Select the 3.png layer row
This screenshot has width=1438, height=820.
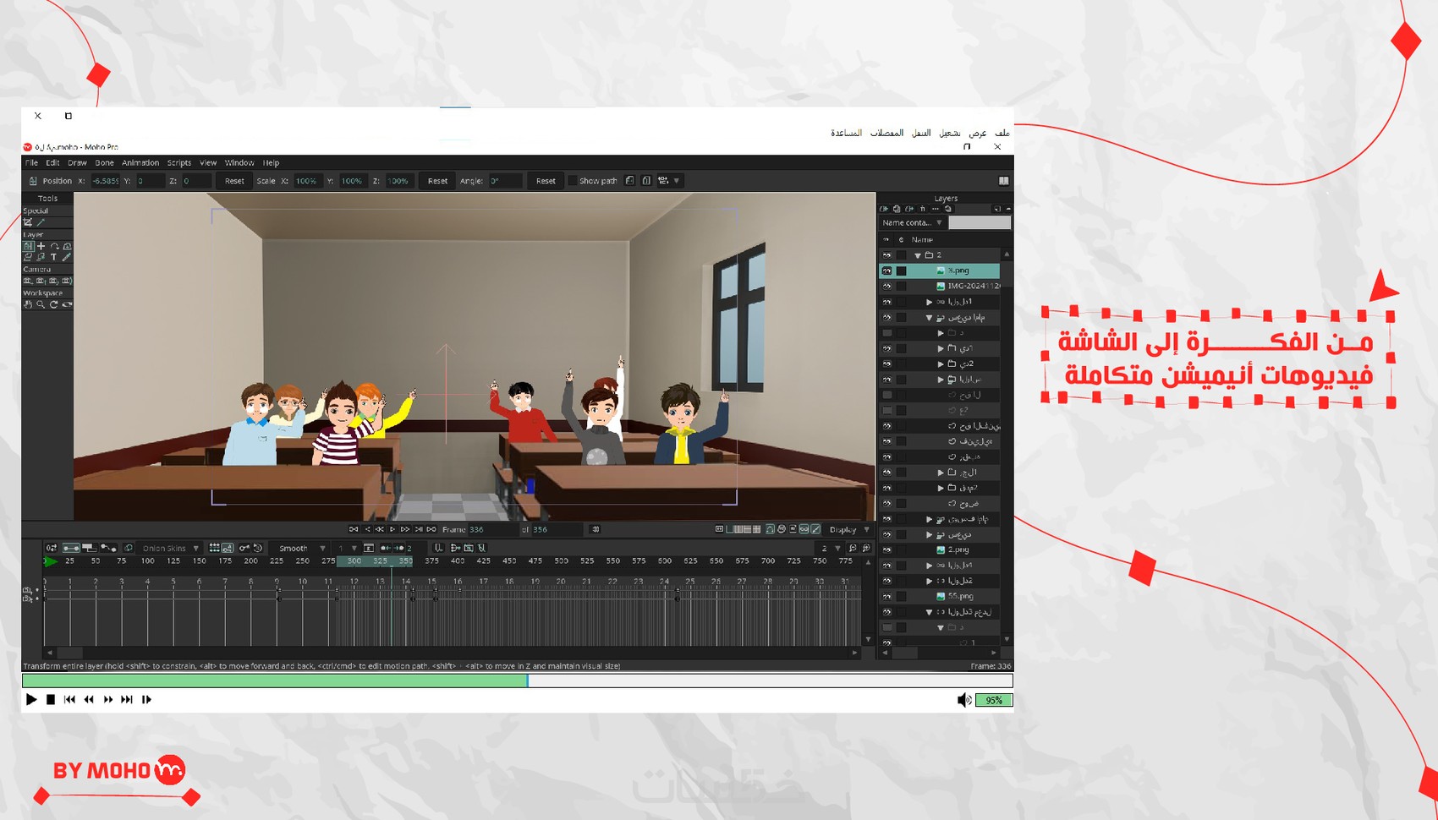tap(940, 271)
